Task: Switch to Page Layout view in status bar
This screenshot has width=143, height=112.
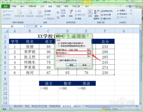Action: pos(106,109)
